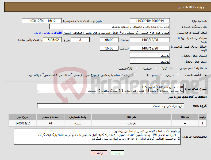This screenshot has width=211, height=160.
Task: Click the واحد شمارش column header
Action: pos(78,117)
